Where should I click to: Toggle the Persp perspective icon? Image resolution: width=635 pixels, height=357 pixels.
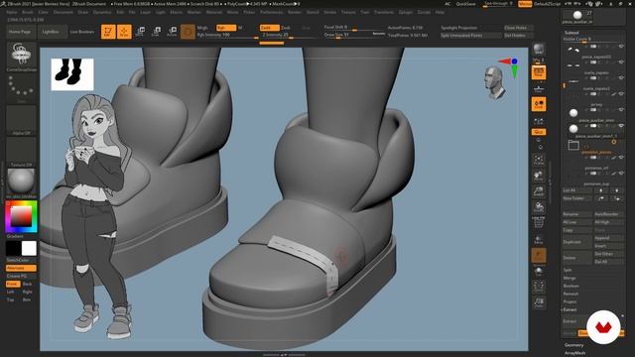point(539,72)
